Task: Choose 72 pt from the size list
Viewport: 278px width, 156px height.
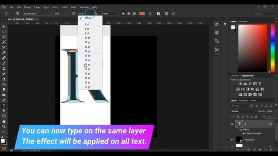Action: 90,87
